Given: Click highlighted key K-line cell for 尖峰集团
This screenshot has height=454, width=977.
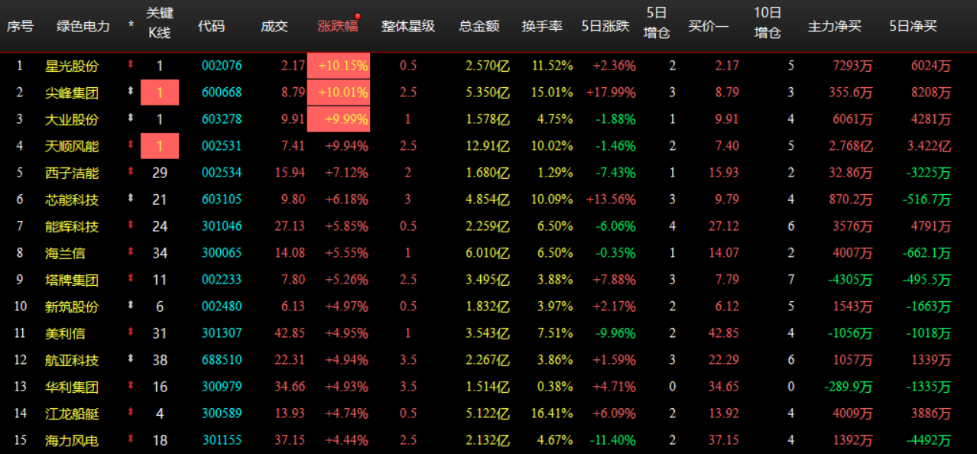Looking at the screenshot, I should [160, 92].
